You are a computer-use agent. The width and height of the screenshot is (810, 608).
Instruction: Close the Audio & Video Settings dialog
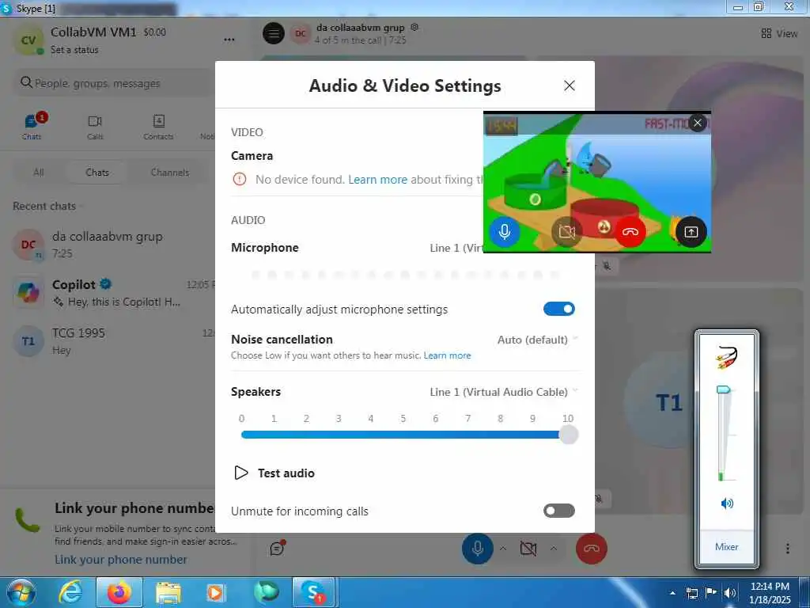click(569, 85)
